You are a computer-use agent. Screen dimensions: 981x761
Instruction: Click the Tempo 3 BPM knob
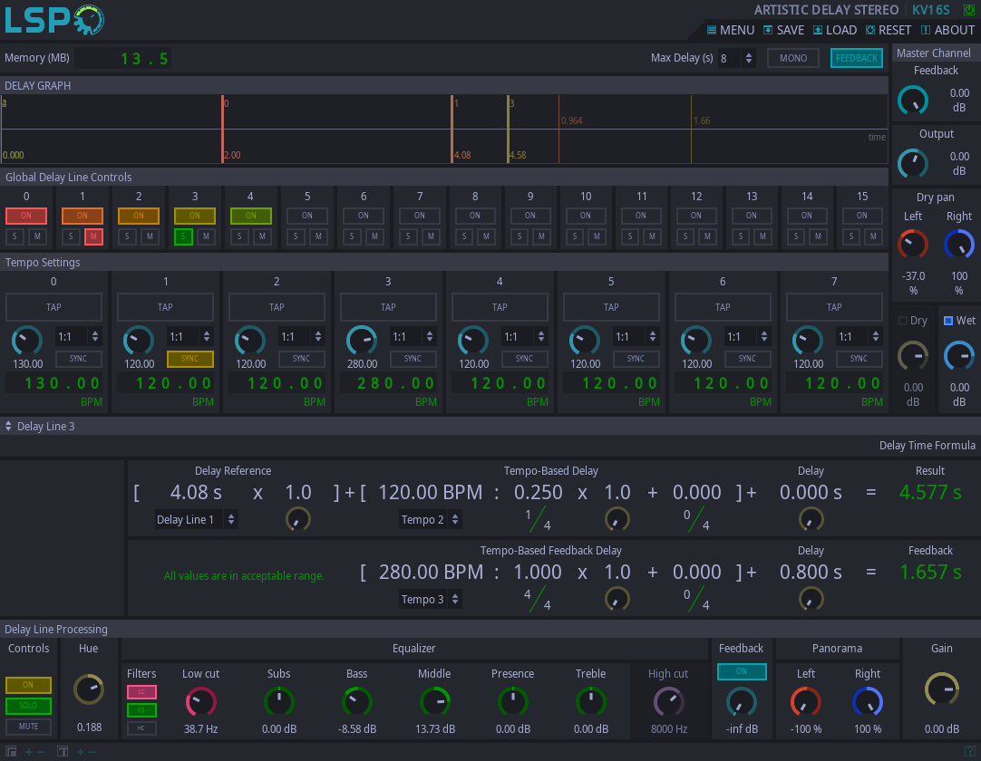(x=363, y=341)
